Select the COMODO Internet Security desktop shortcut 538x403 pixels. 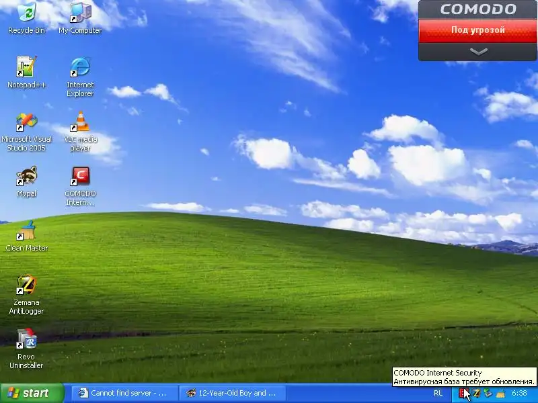tap(80, 186)
